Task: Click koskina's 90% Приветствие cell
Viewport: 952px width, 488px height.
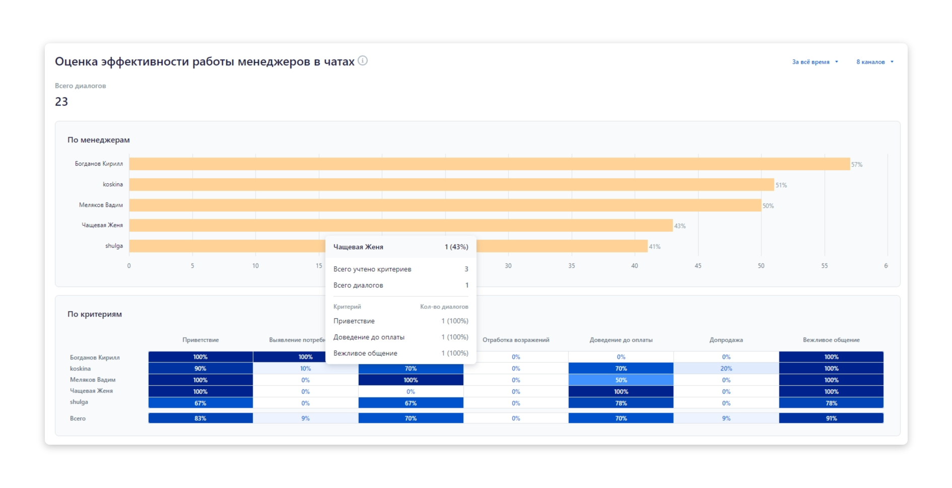Action: point(200,369)
